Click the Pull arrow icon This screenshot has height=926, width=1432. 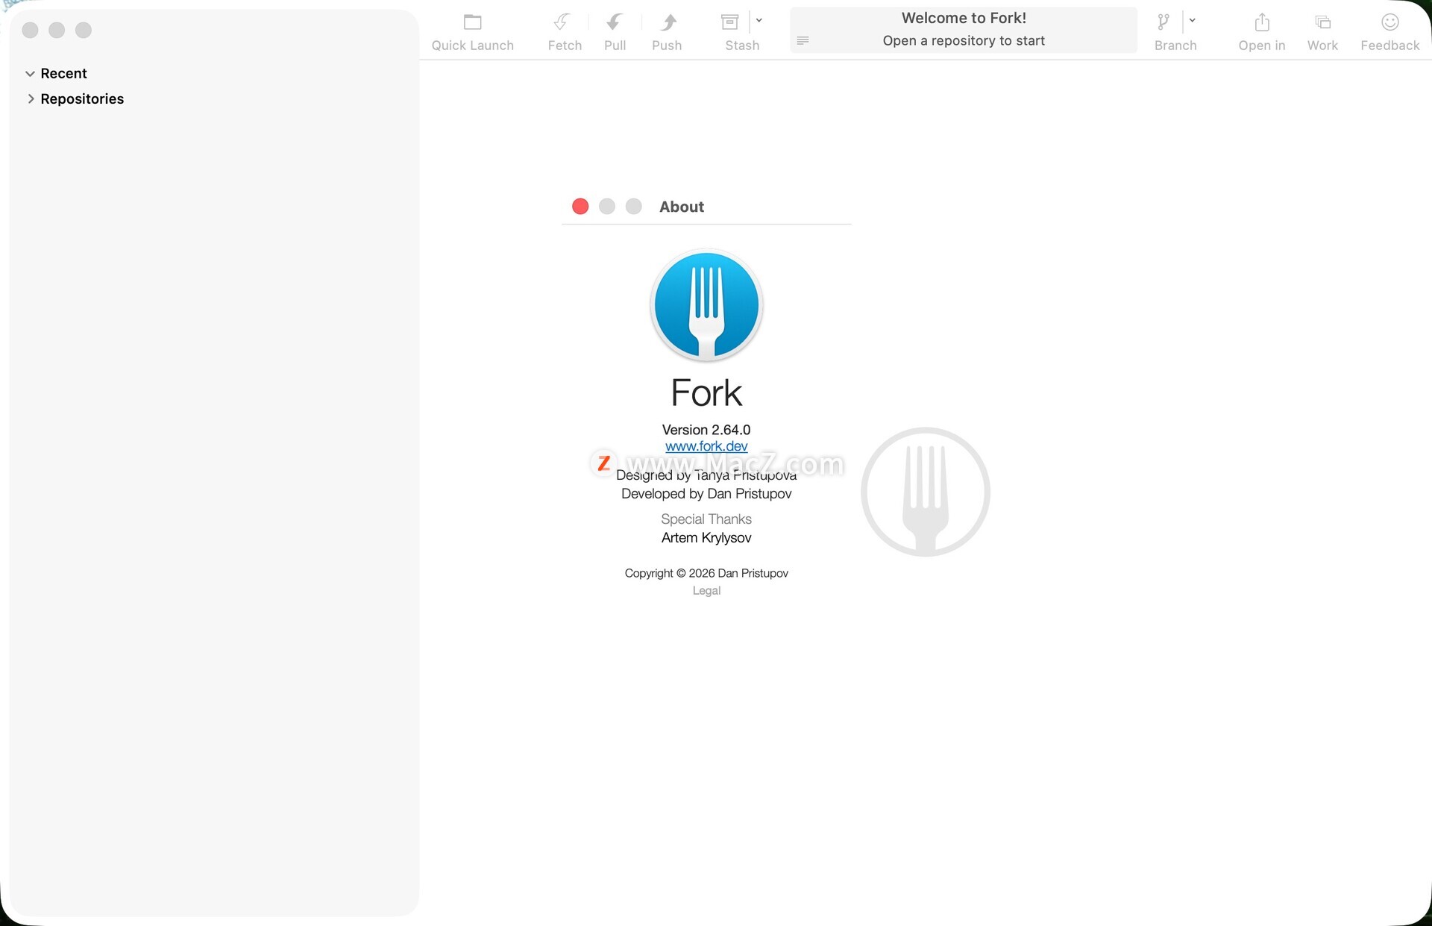point(615,22)
